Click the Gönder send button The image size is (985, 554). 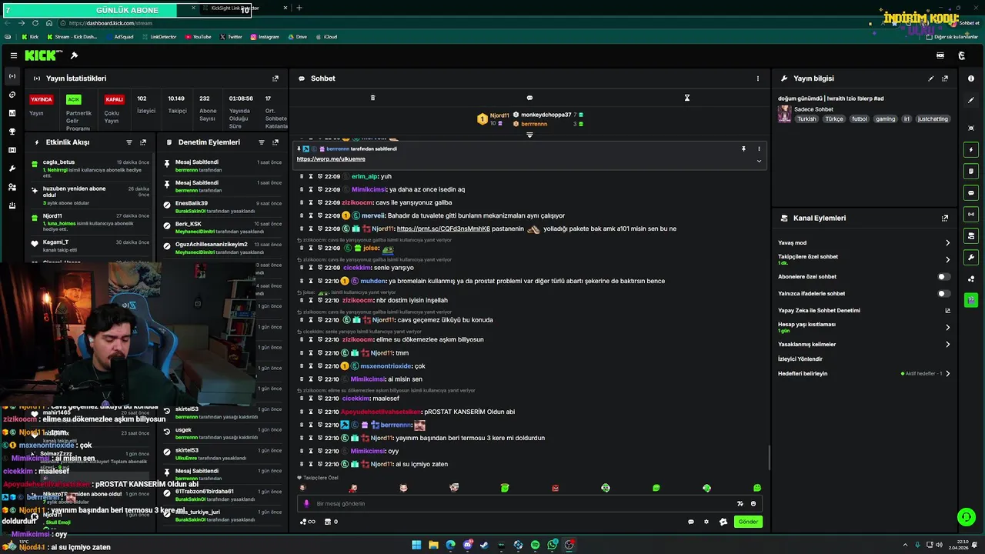click(x=748, y=522)
